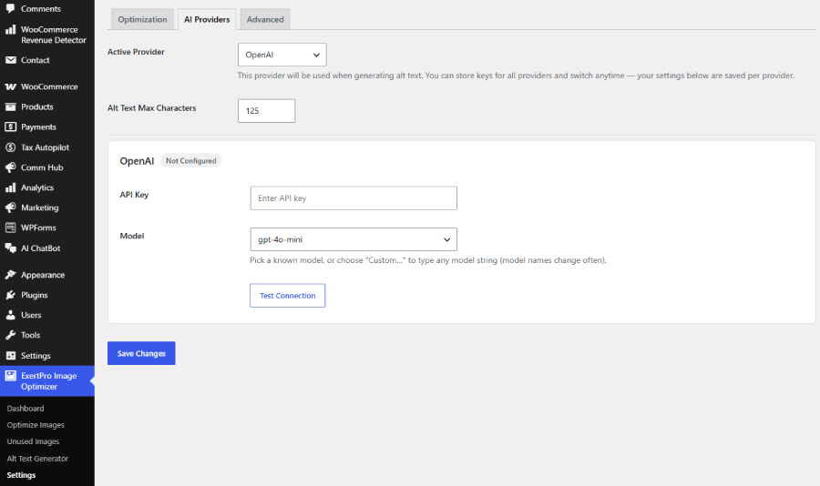Click the Products box icon
Screen dimensions: 820x486
10,106
